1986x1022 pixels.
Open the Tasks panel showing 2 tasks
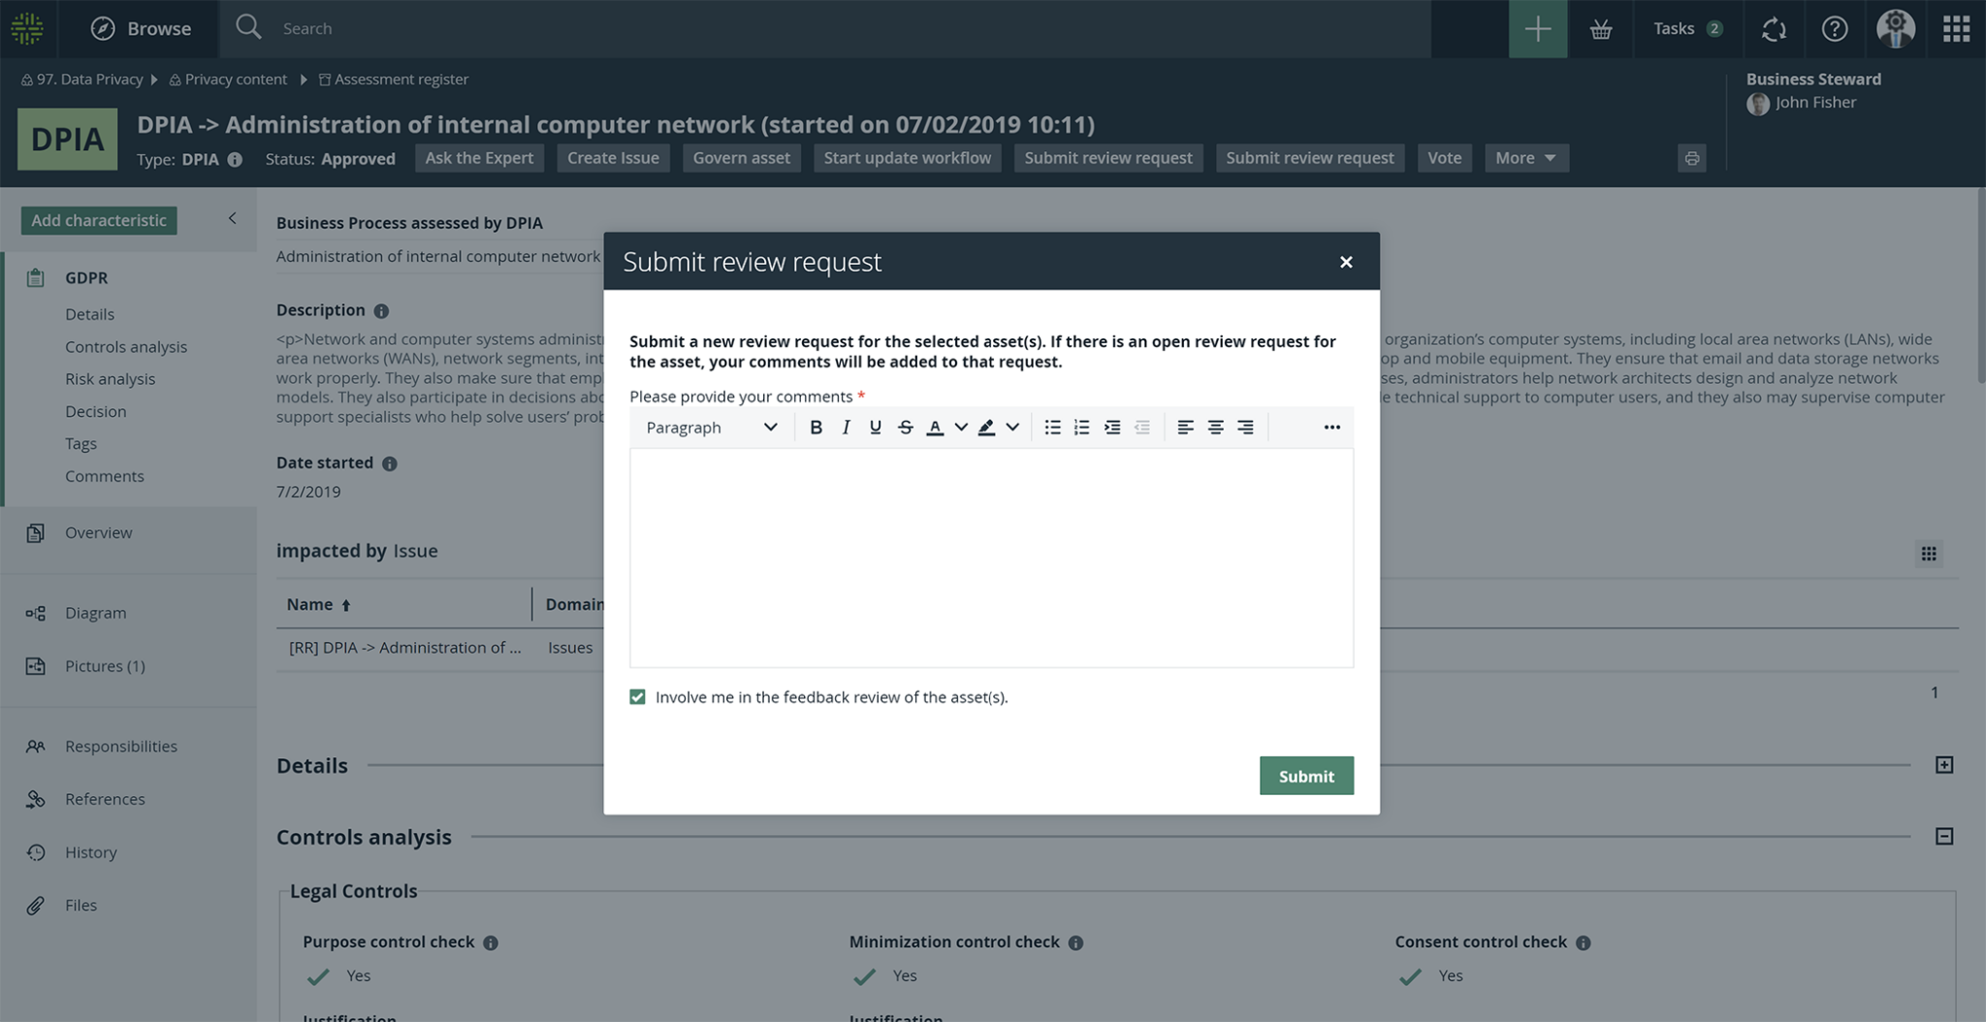click(x=1685, y=28)
